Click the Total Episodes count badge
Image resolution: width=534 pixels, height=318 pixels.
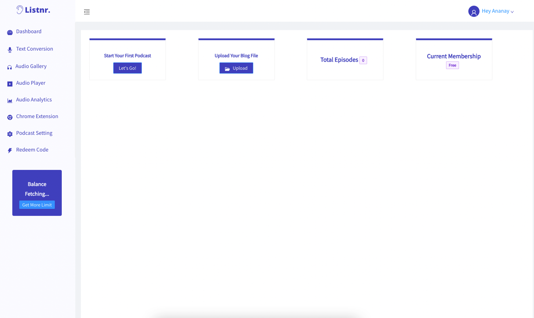point(363,60)
